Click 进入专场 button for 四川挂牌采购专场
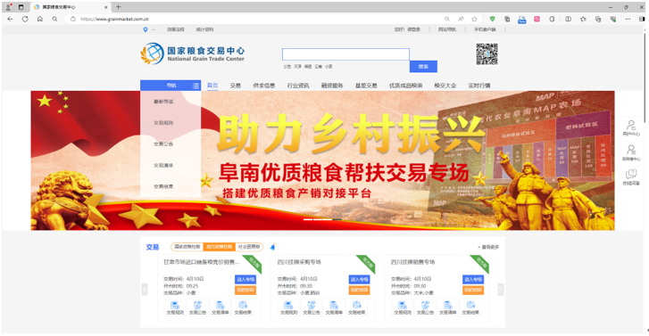Viewport: 649px width, 336px height. pos(359,279)
